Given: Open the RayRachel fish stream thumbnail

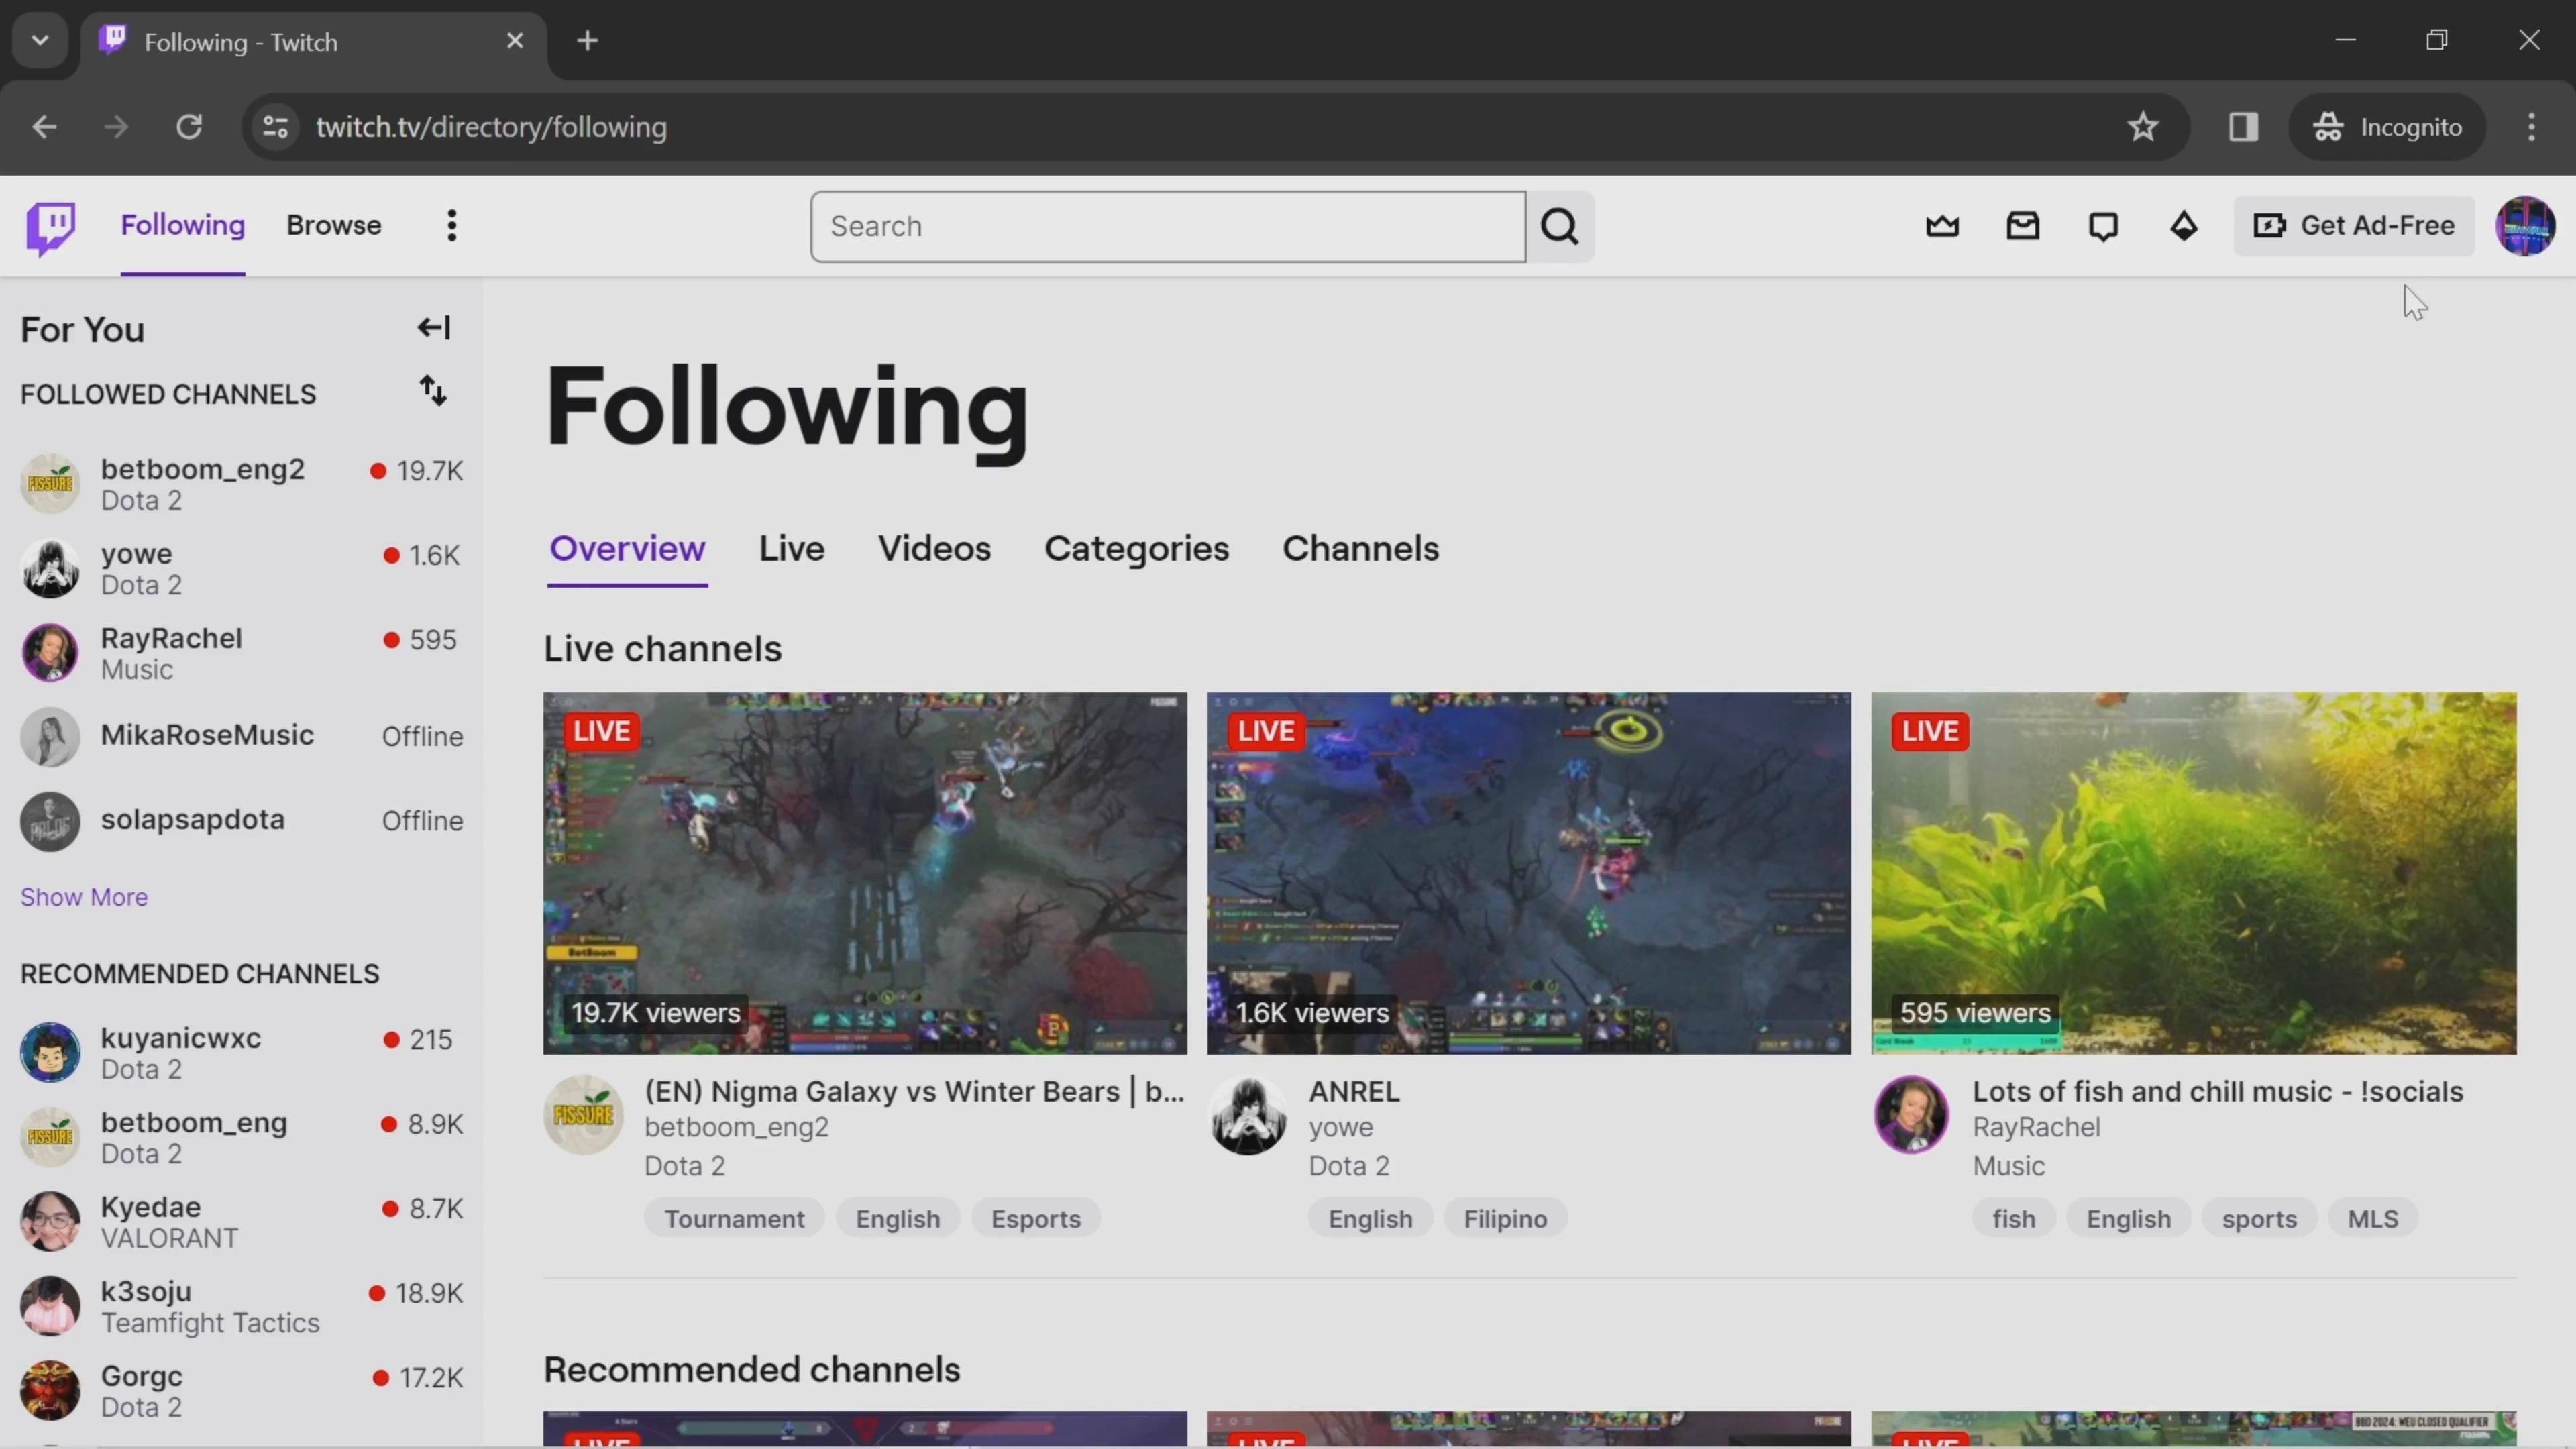Looking at the screenshot, I should point(2193,872).
